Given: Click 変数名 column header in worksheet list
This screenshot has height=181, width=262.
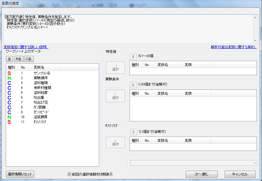Looking at the screenshot, I should pos(46,67).
